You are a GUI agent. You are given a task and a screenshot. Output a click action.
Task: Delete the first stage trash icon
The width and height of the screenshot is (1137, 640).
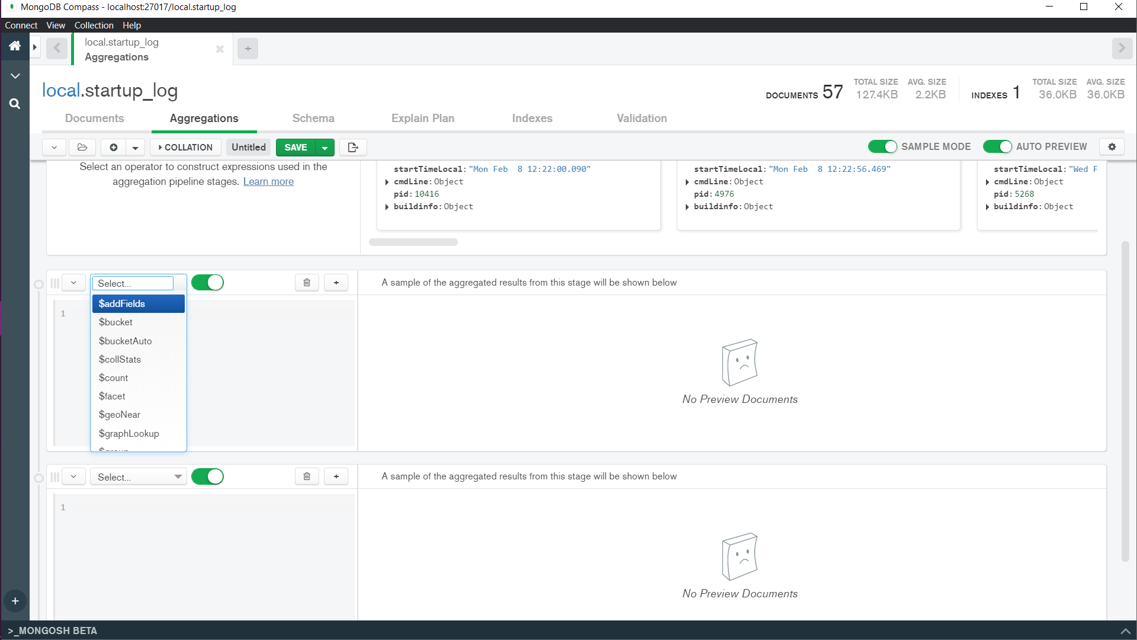pyautogui.click(x=307, y=283)
